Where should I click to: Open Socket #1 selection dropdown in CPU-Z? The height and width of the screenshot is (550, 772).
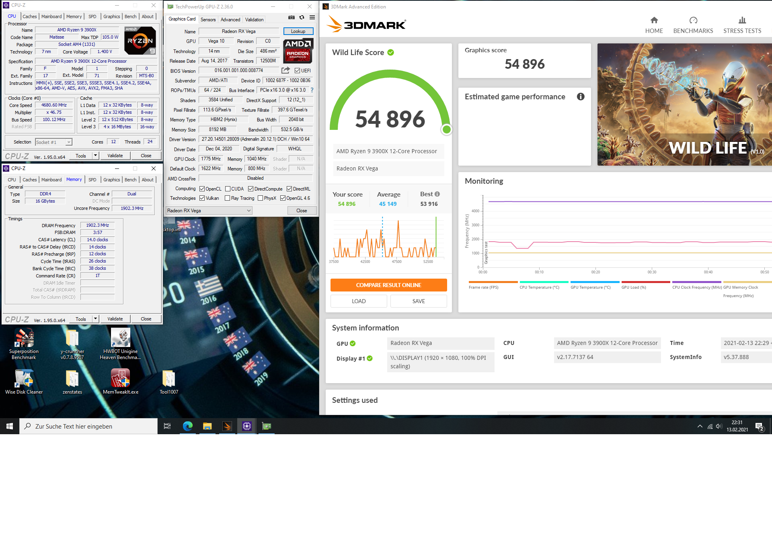tap(53, 142)
